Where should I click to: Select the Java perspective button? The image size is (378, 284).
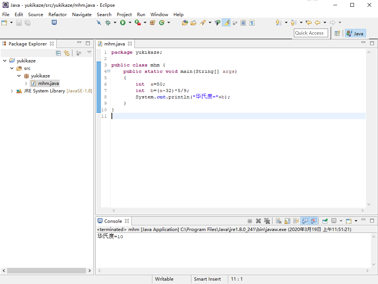355,33
